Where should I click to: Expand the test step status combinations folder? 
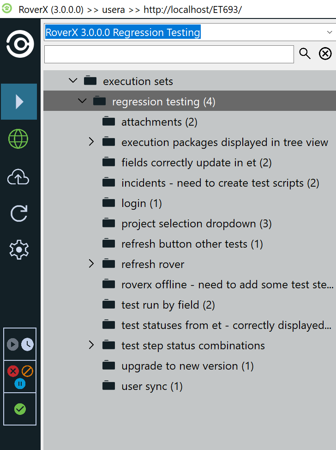[91, 345]
